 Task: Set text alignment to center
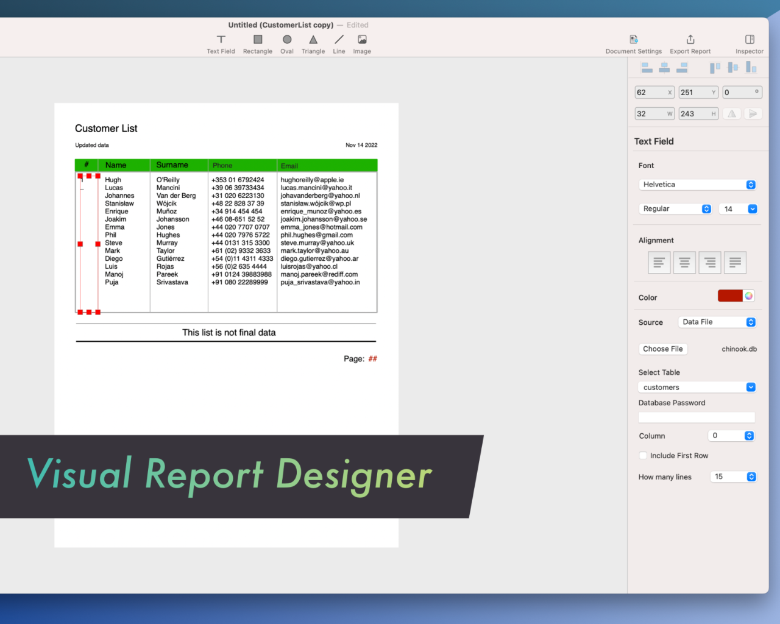pos(684,263)
